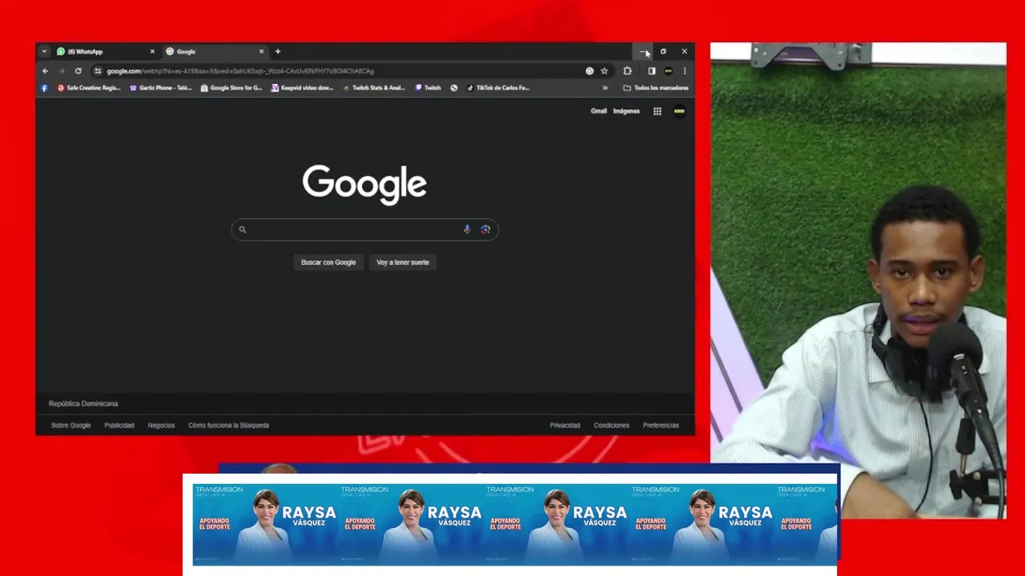Open the Twitch bookmark
Screen dimensions: 1025x576
428,88
